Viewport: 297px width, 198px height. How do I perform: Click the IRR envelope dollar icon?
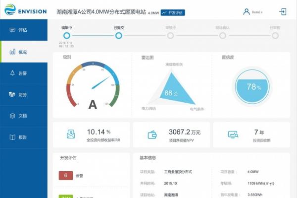(71, 134)
